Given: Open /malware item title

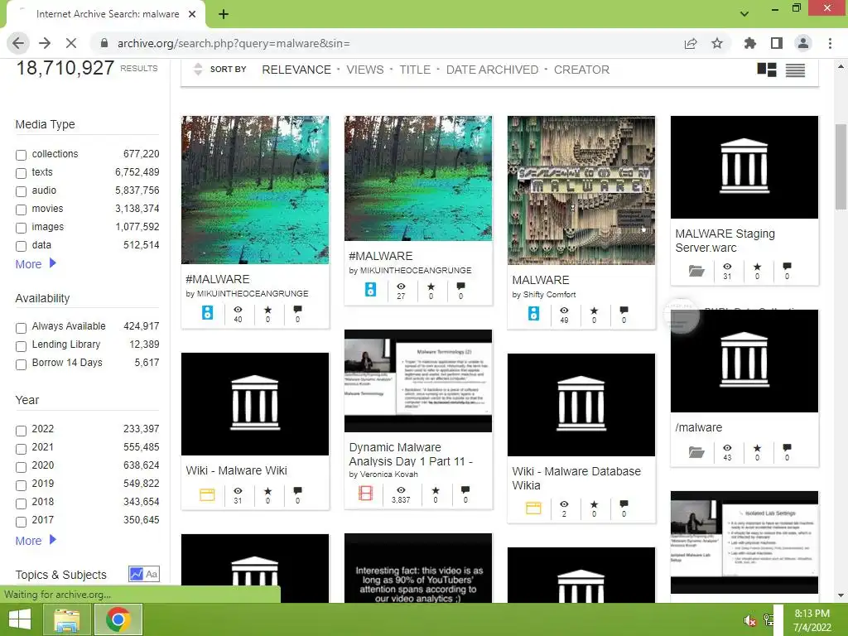Looking at the screenshot, I should tap(699, 427).
